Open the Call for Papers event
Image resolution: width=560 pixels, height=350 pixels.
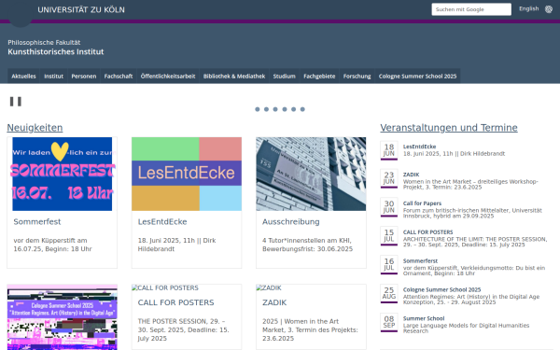(x=422, y=203)
